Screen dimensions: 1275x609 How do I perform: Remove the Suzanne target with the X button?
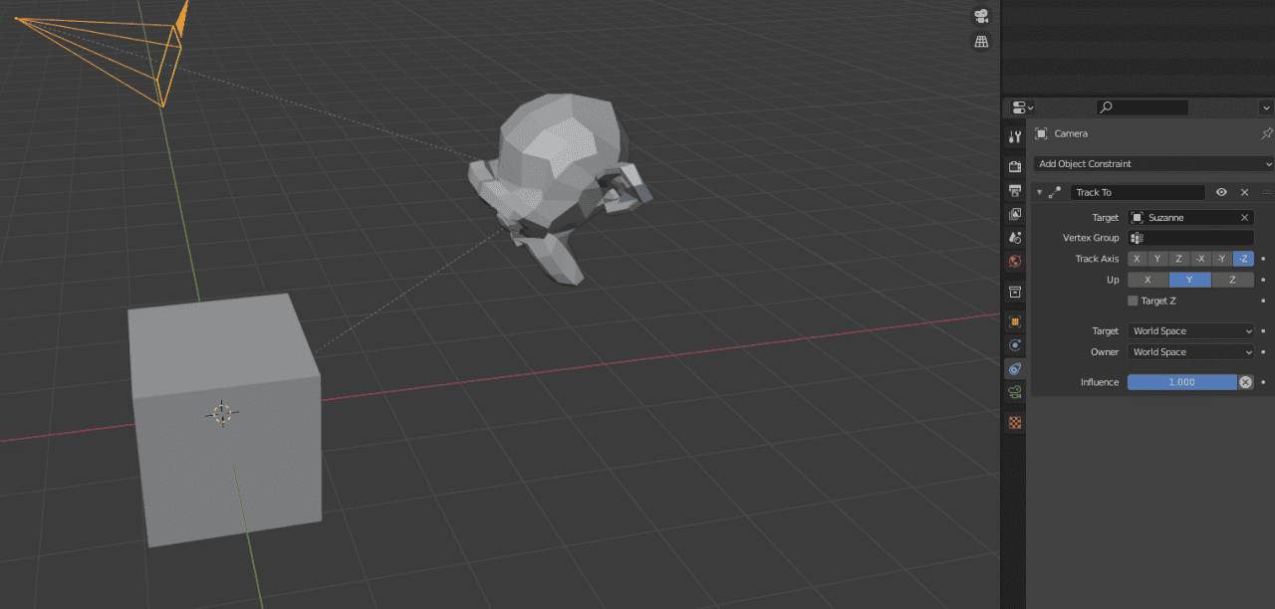[x=1244, y=218]
